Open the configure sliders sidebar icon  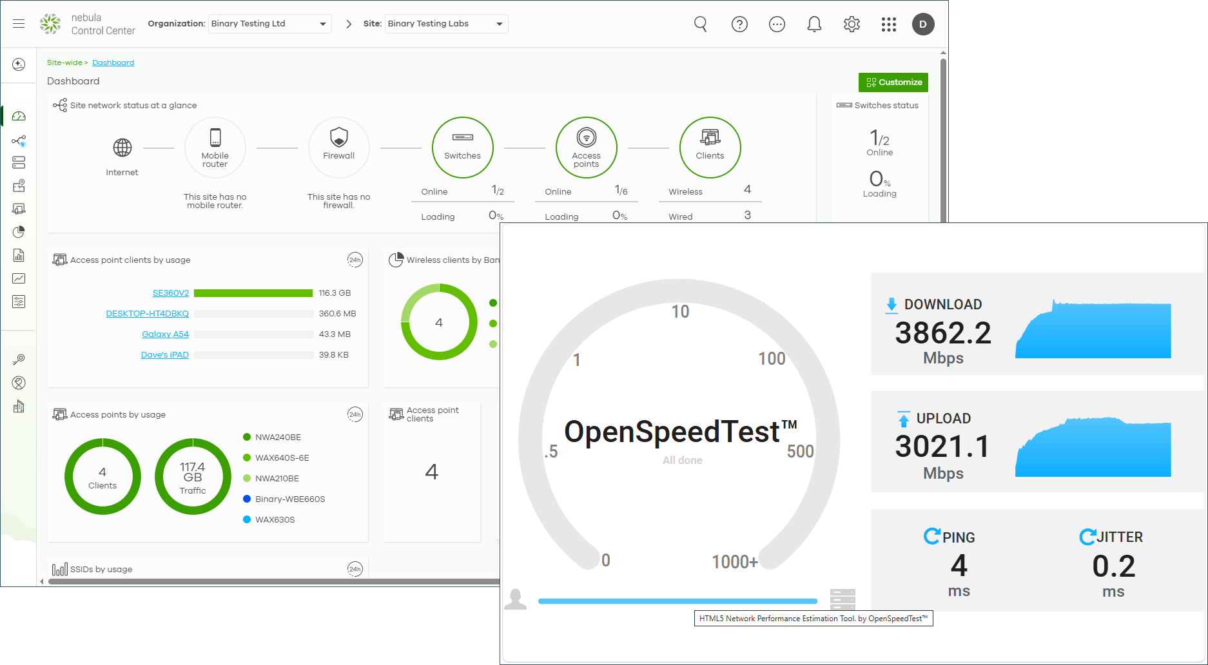[x=19, y=302]
